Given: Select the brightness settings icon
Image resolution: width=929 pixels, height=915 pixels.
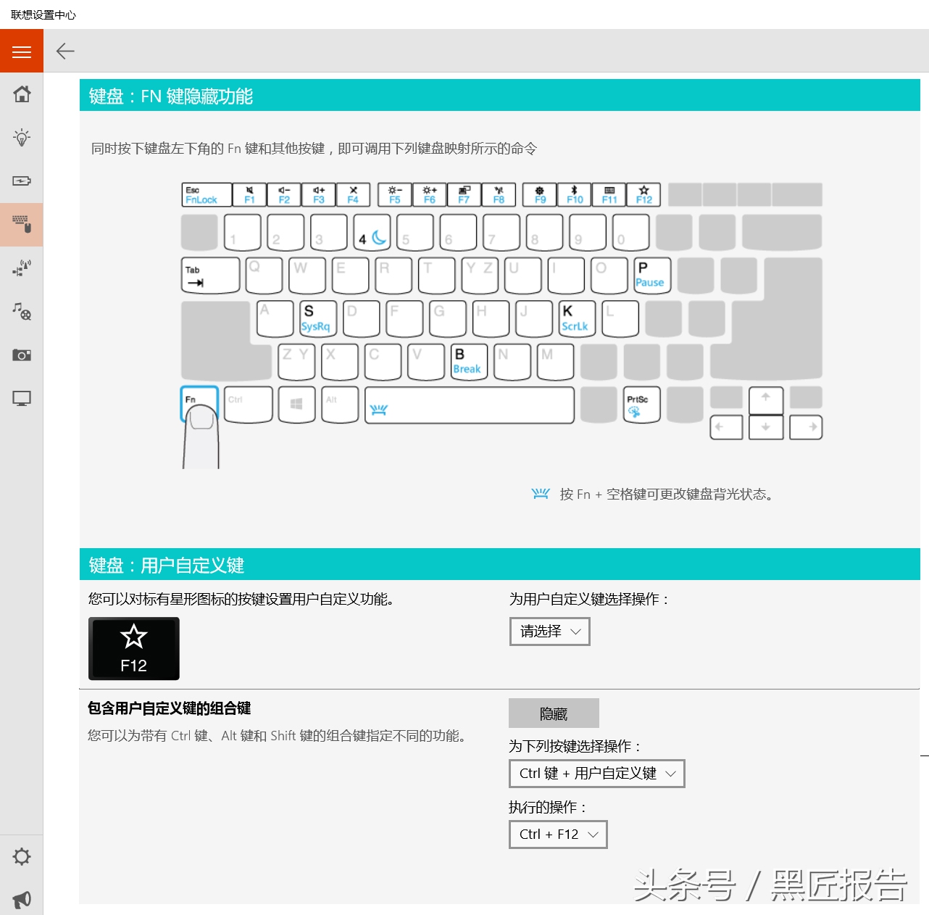Looking at the screenshot, I should tap(22, 137).
